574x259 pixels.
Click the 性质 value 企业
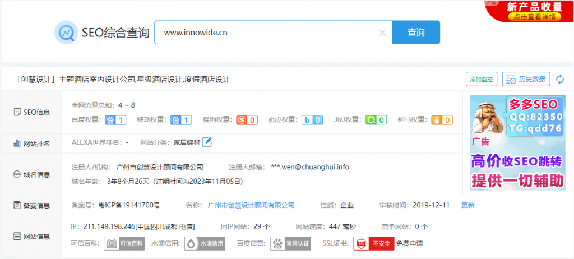tap(347, 205)
